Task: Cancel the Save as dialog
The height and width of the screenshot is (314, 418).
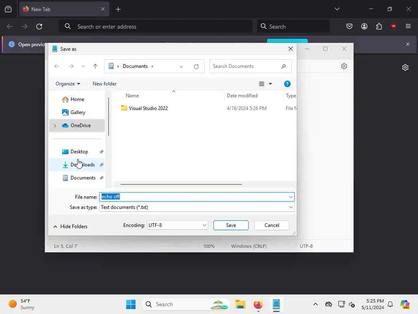Action: pos(271,225)
